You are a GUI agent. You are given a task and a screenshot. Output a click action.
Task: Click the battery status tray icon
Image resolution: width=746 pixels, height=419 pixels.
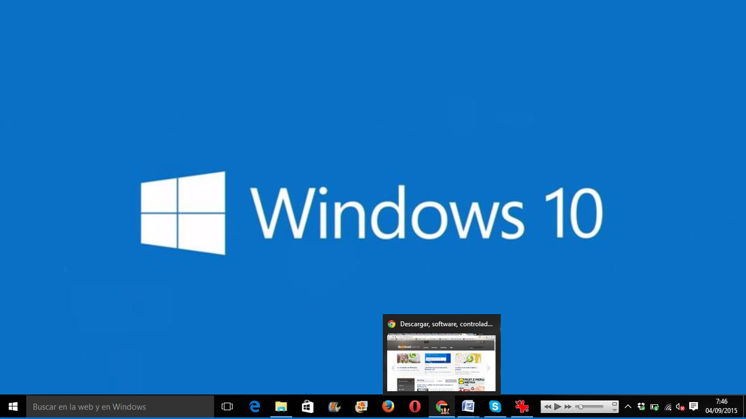654,407
